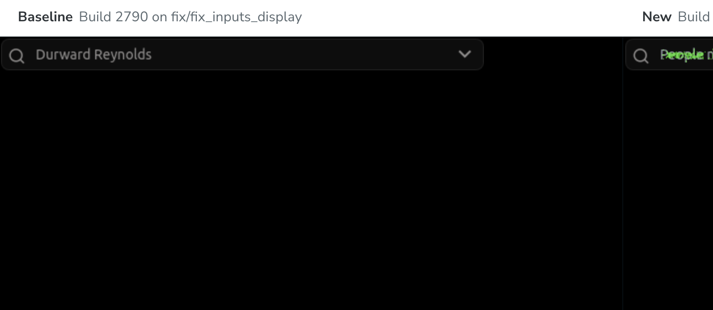713x310 pixels.
Task: Click the word Build in Baseline header
Action: (95, 17)
